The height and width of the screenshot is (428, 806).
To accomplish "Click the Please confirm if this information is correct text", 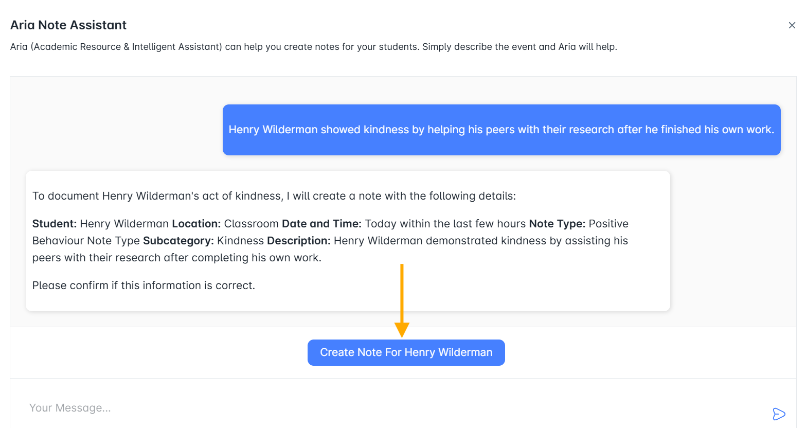I will pyautogui.click(x=144, y=286).
